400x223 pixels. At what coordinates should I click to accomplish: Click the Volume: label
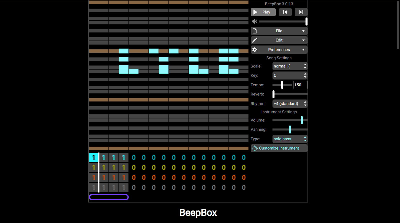pos(258,120)
